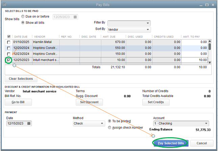Sort by DATE DUE column header
This screenshot has width=218, height=151.
click(21, 37)
